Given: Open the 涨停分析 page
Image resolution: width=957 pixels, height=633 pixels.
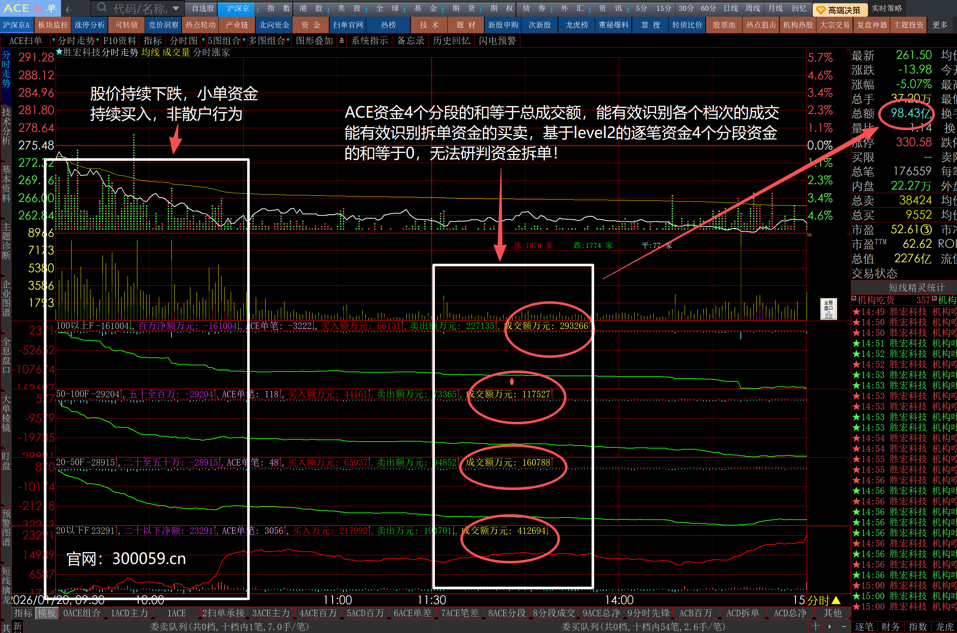Looking at the screenshot, I should pos(90,25).
